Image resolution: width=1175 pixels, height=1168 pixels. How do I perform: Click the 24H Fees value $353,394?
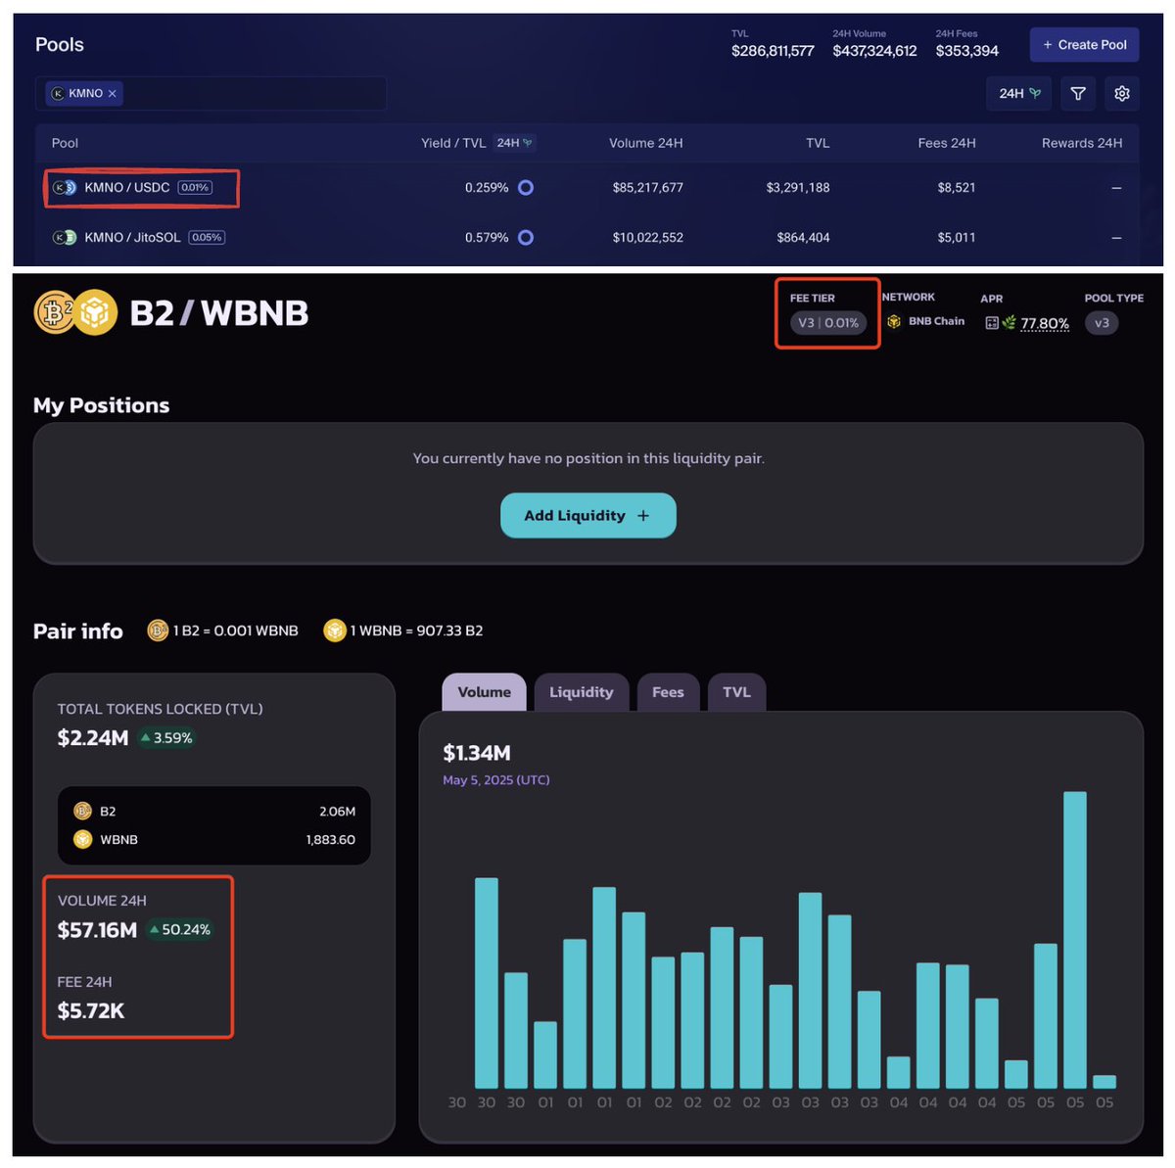pos(967,51)
